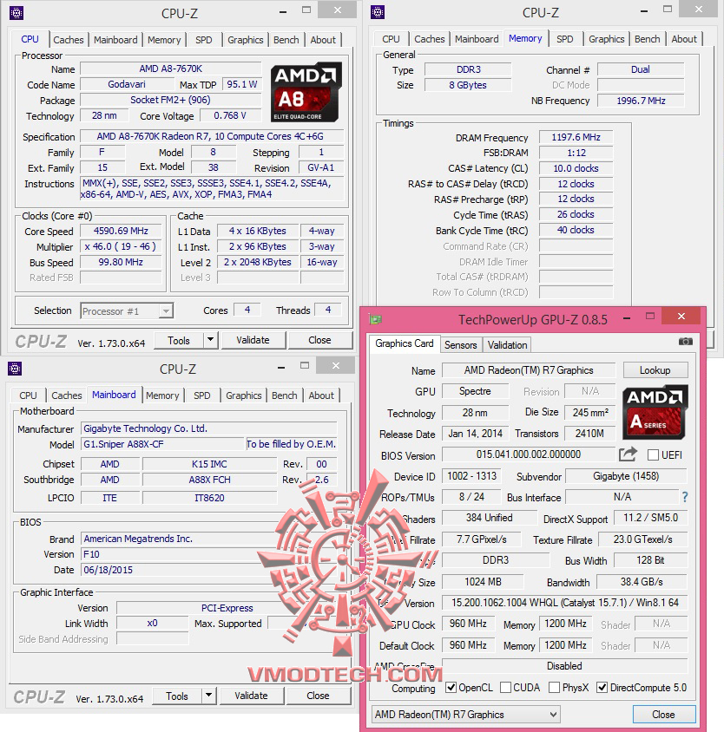Click the Close button at GPU-Z bottom
Viewport: 724px width, 732px height.
[x=664, y=715]
